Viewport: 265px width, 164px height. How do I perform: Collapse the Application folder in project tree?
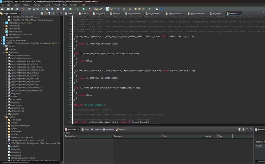4,52
